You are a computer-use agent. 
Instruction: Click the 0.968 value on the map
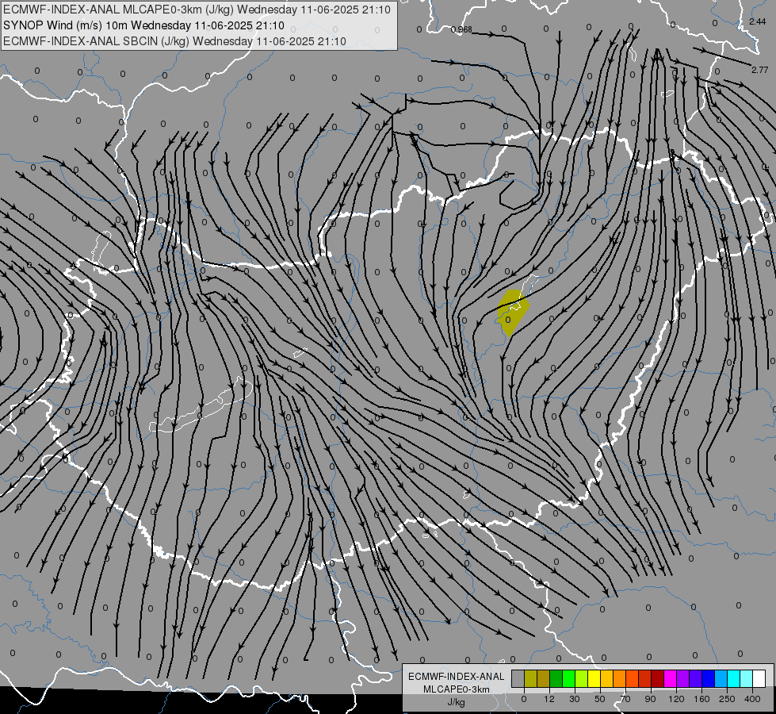[461, 29]
